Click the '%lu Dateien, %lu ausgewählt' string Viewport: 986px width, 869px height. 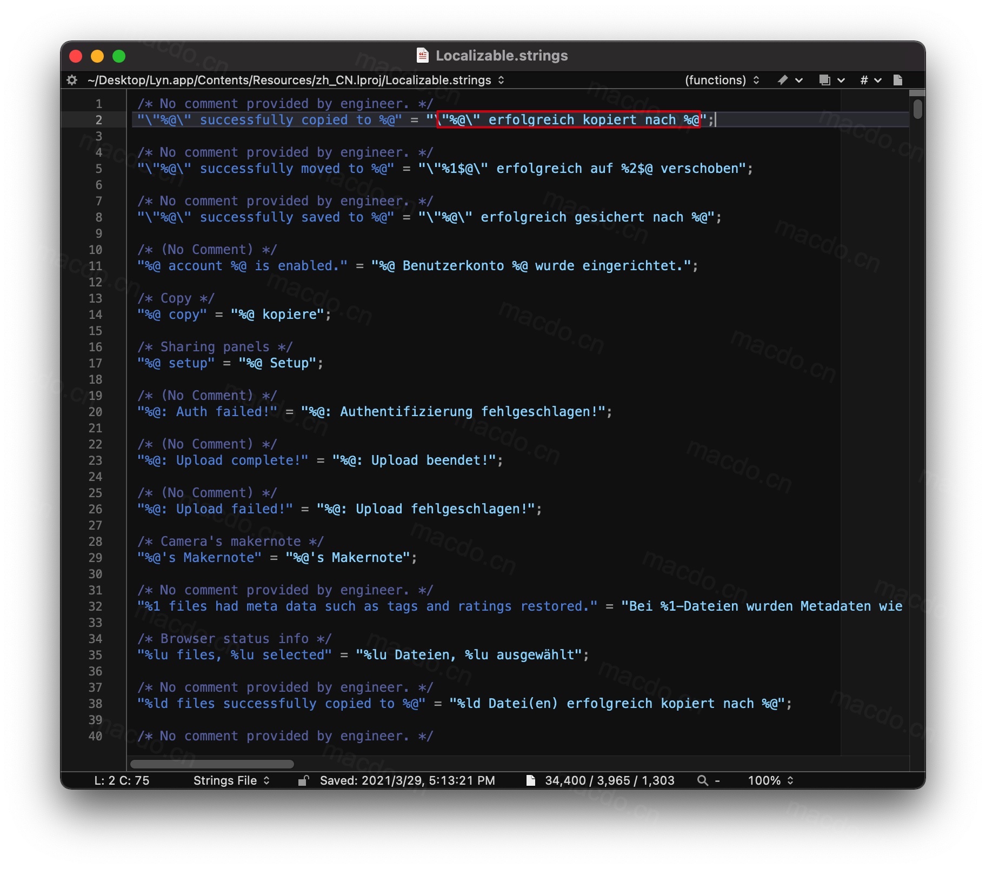(469, 655)
